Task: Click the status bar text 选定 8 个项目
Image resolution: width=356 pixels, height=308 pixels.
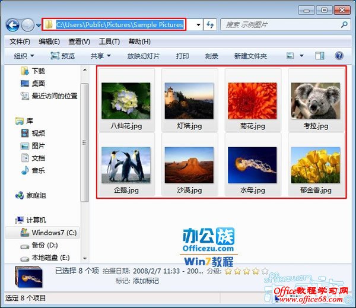Action: point(26,298)
